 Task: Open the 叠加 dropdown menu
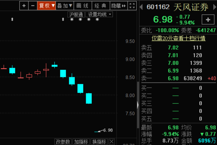click(65, 6)
